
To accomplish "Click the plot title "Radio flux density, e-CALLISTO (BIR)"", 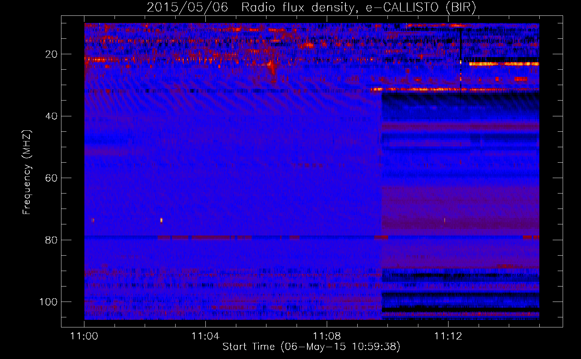I will tap(358, 8).
